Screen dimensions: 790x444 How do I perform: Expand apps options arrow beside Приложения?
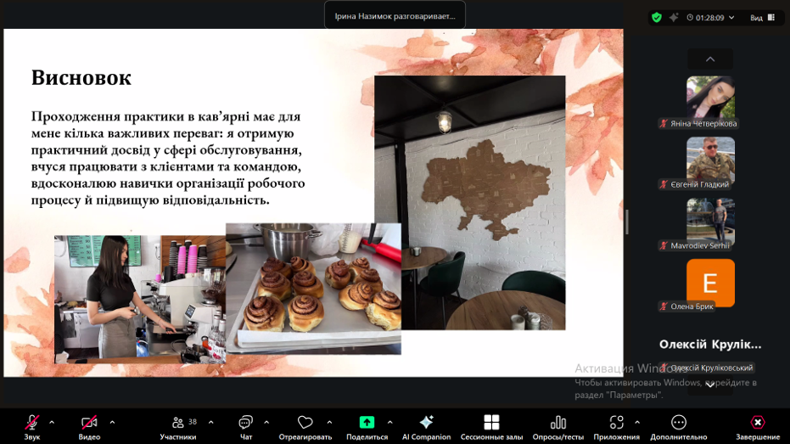(x=637, y=422)
